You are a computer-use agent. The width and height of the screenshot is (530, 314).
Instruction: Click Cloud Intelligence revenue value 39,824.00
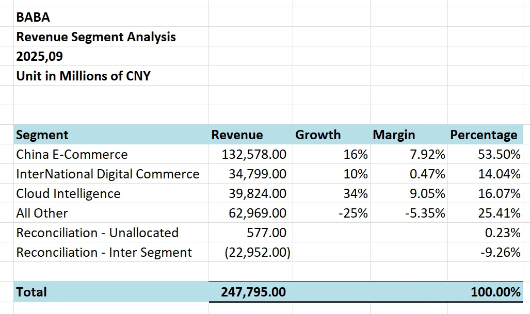click(258, 194)
